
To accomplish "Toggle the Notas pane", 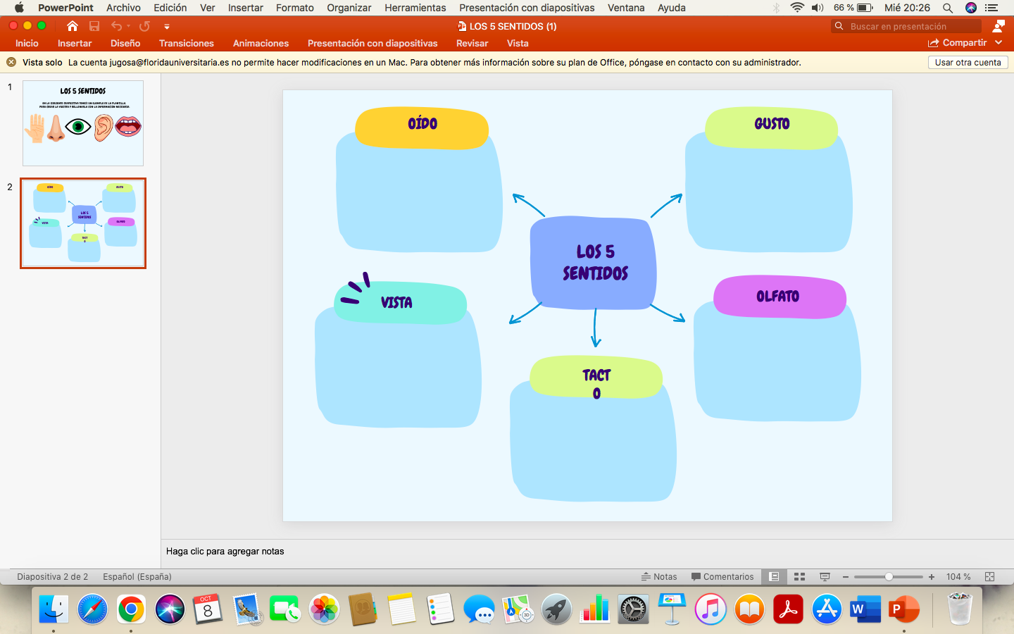I will pos(659,576).
